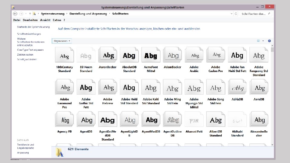Expand the address bar history dropdown
The height and width of the screenshot is (163, 290).
coord(231,14)
